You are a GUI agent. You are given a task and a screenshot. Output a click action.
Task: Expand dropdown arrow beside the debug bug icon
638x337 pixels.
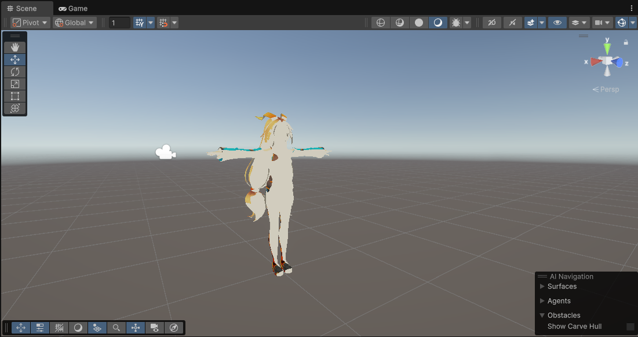point(467,23)
